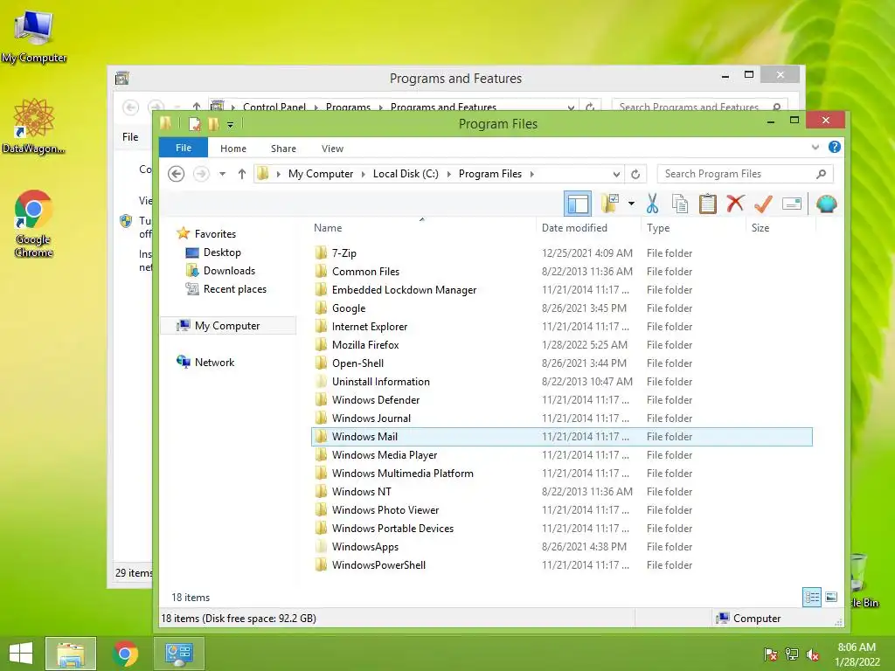This screenshot has height=671, width=895.
Task: Open the Share ribbon tab
Action: [283, 149]
